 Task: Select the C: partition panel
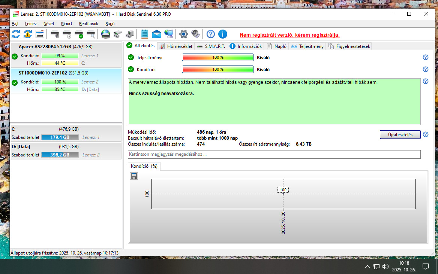click(66, 133)
